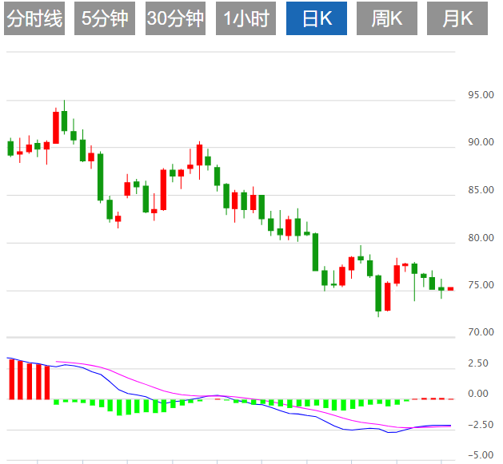The width and height of the screenshot is (503, 464).
Task: Click the -5.00 MACD axis label
Action: [x=477, y=455]
